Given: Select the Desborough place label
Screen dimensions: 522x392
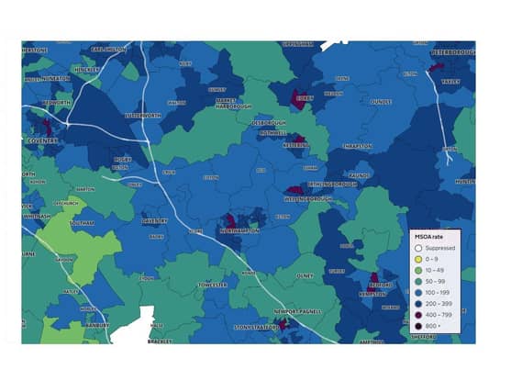Looking at the screenshot, I should (269, 123).
